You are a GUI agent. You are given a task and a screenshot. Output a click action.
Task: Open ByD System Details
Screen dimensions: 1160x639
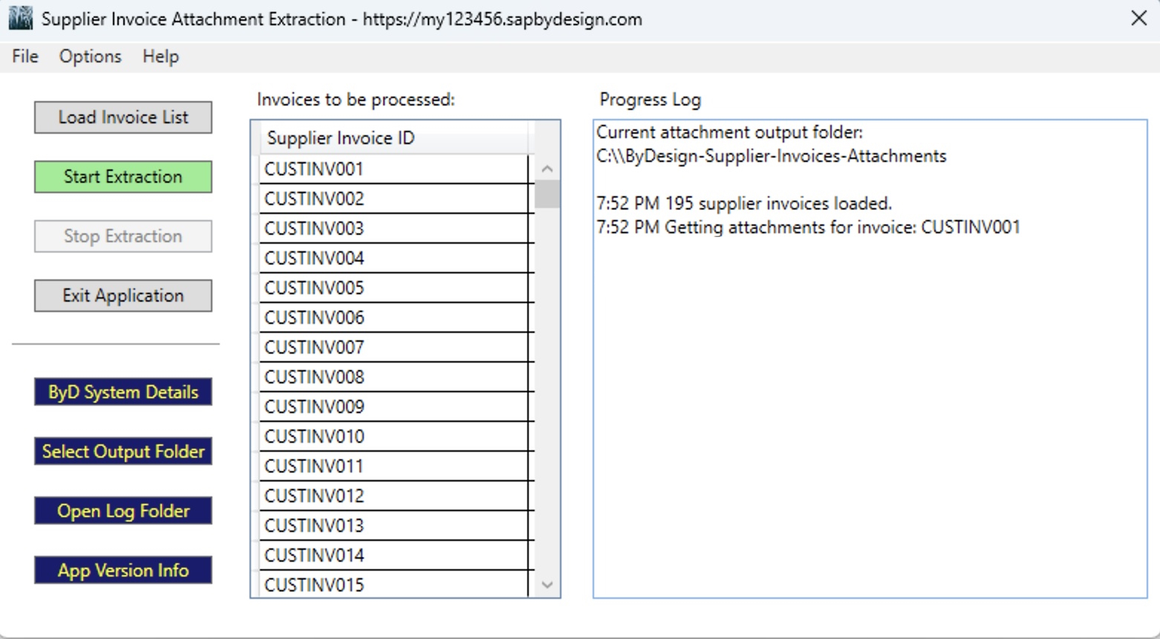[123, 392]
